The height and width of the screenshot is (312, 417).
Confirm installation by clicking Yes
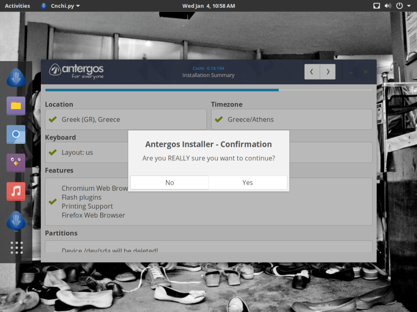coord(247,183)
